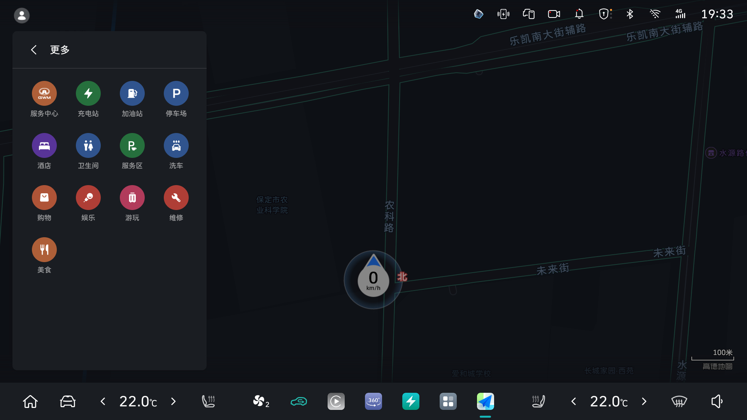This screenshot has width=747, height=420.
Task: Select the charging station category
Action: coord(88,93)
